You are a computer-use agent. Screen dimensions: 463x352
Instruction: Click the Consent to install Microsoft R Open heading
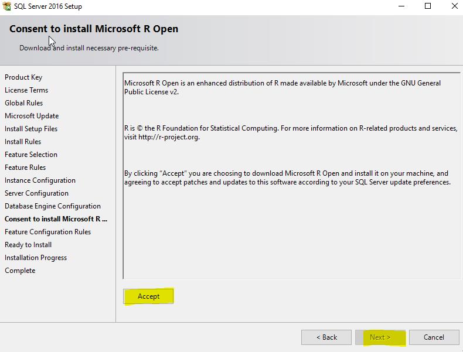(x=94, y=29)
